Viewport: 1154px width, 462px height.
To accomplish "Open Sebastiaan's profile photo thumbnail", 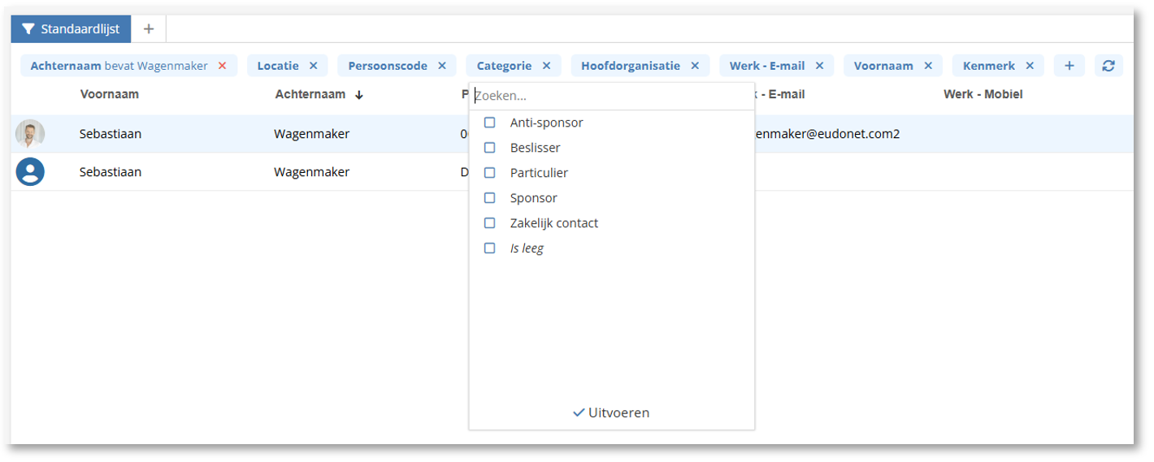I will click(x=30, y=133).
